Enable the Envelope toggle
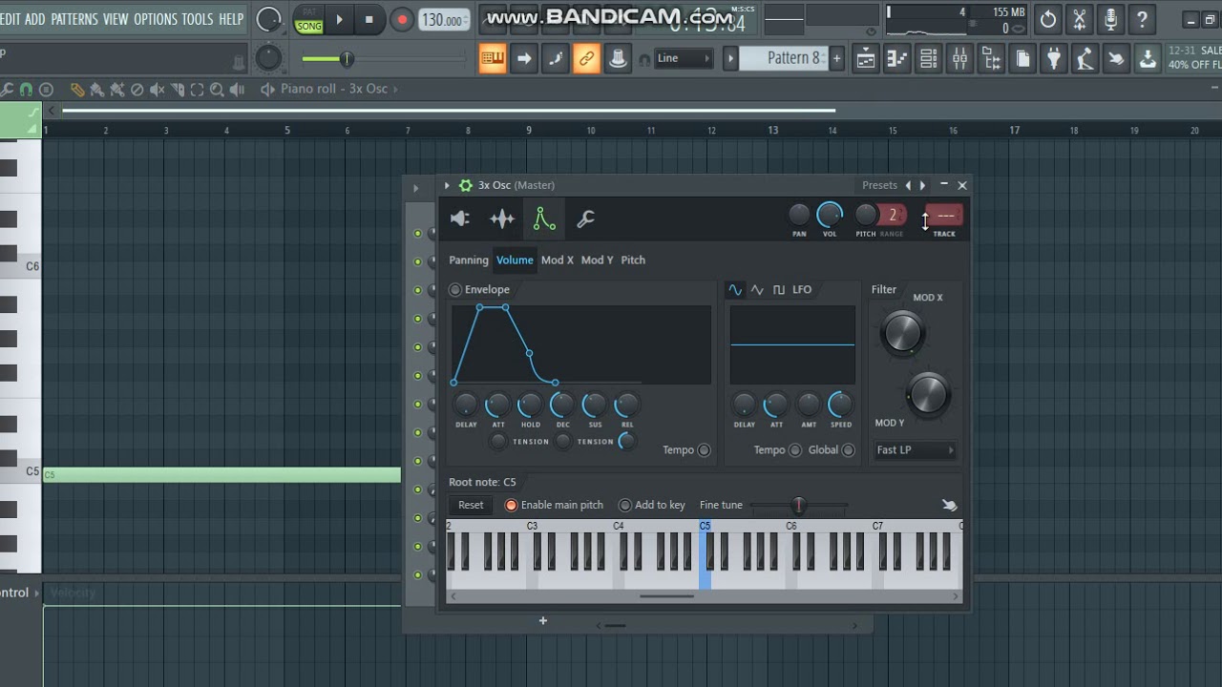This screenshot has height=687, width=1222. [455, 290]
